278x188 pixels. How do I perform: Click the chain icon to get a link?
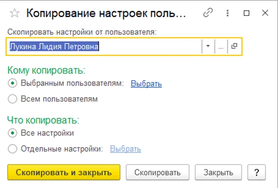tap(207, 13)
